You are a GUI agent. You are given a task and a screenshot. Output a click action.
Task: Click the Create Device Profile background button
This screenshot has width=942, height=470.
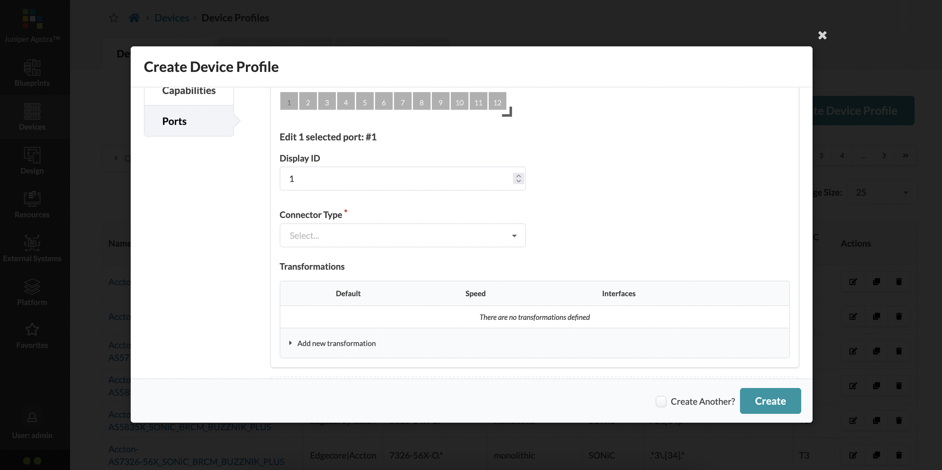coord(863,110)
